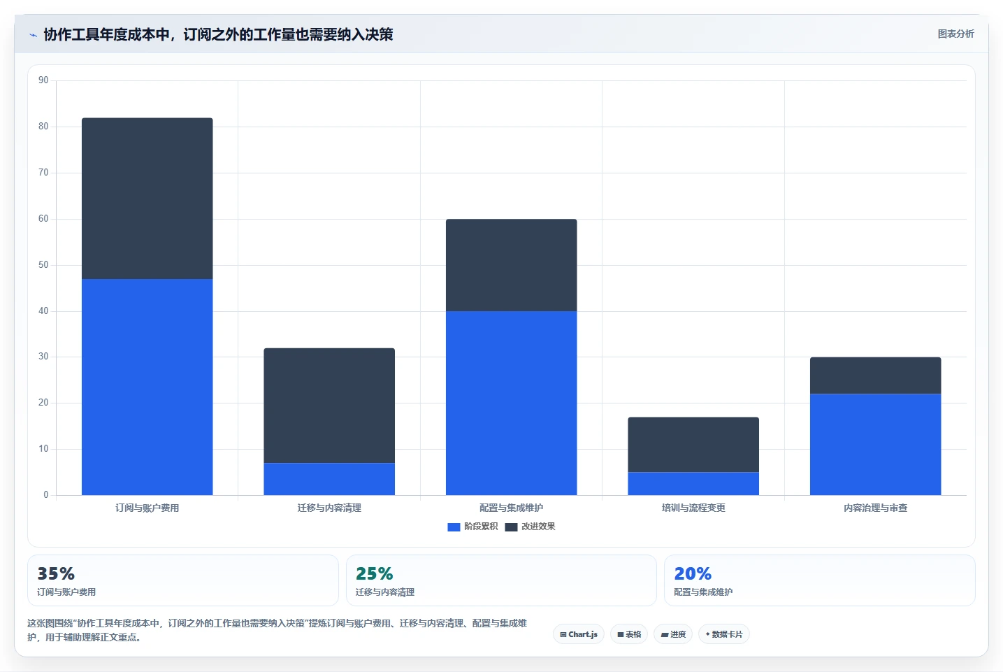
Task: Click the 内容治理与审查 x-axis label
Action: point(876,508)
